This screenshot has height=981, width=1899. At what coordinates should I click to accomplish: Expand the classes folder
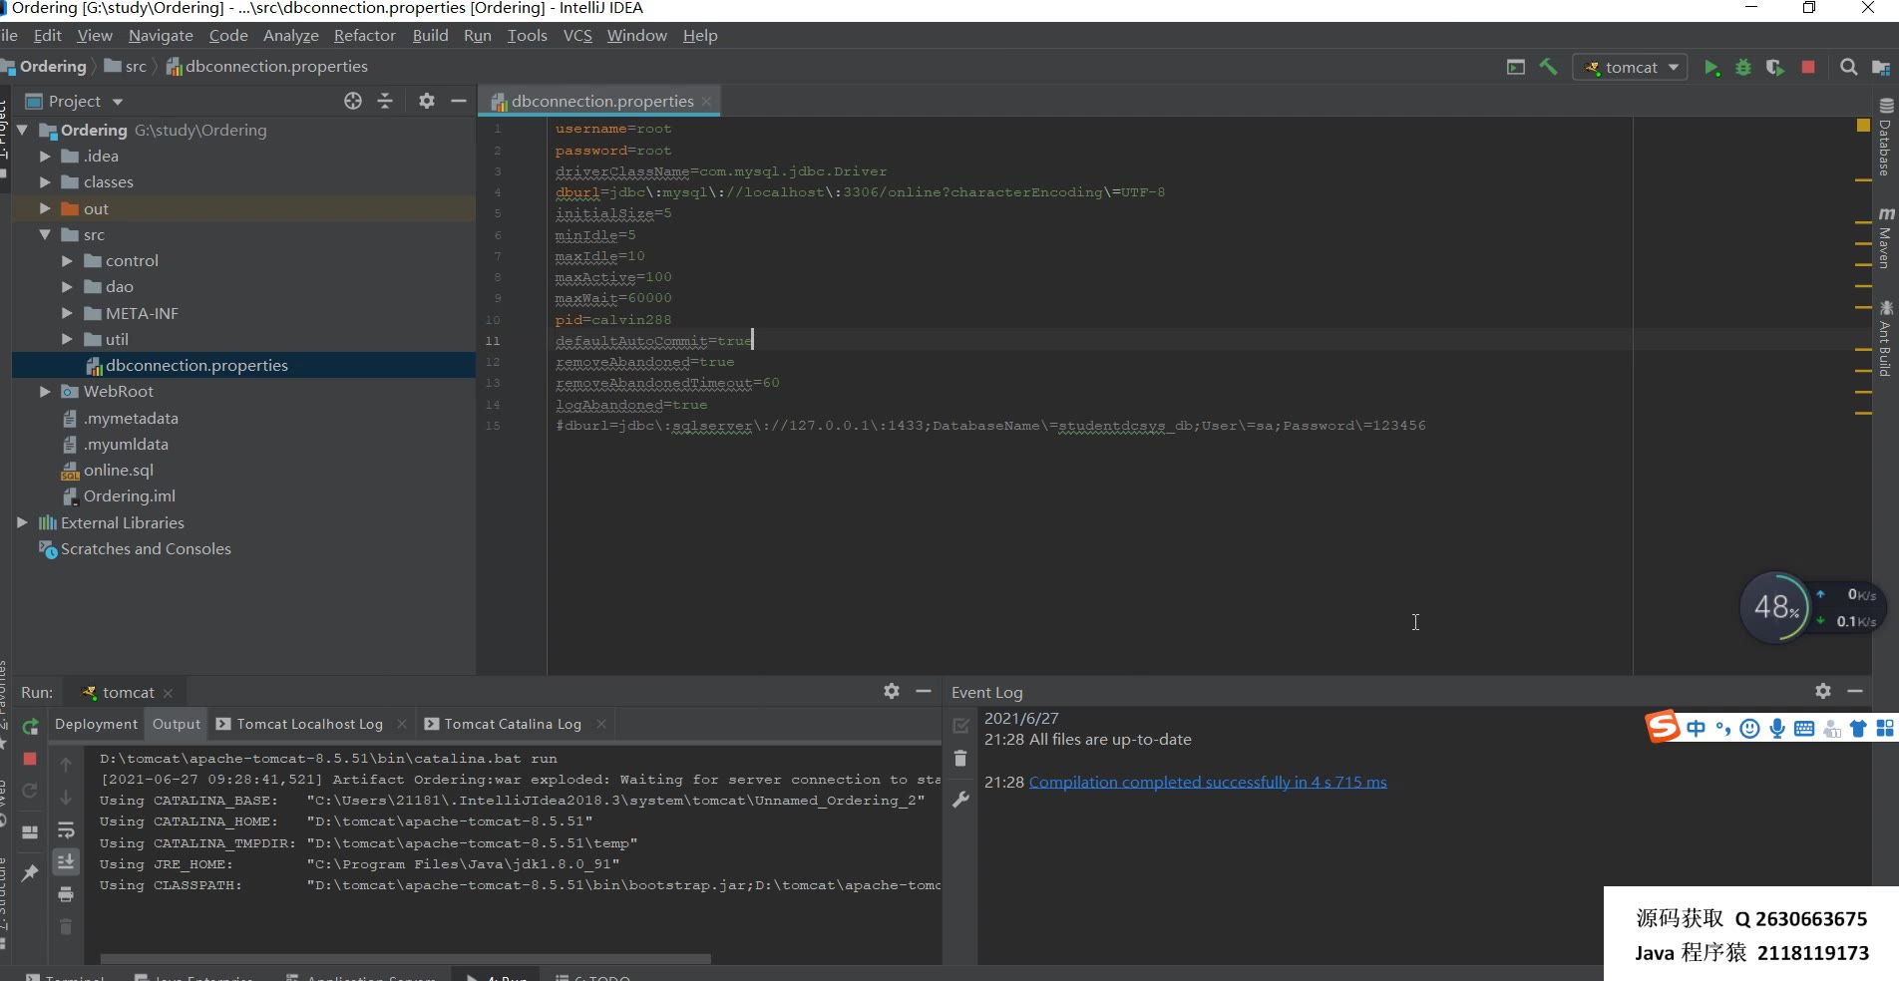pos(45,182)
